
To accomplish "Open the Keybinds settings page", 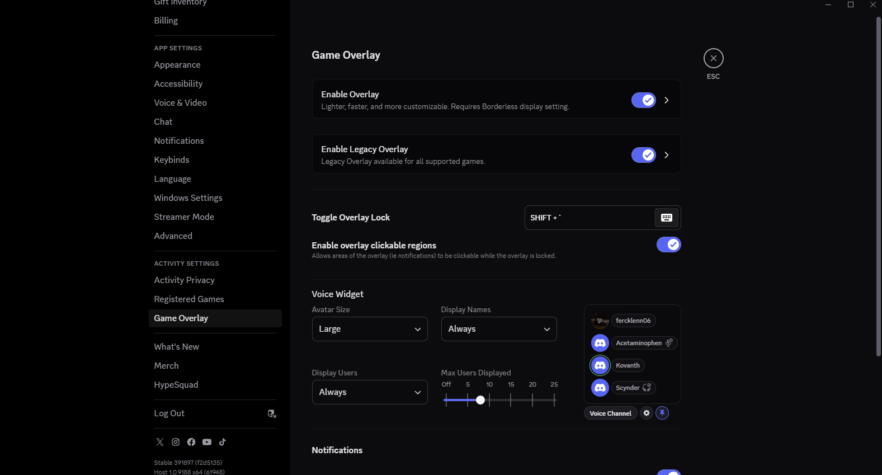I will pyautogui.click(x=172, y=160).
